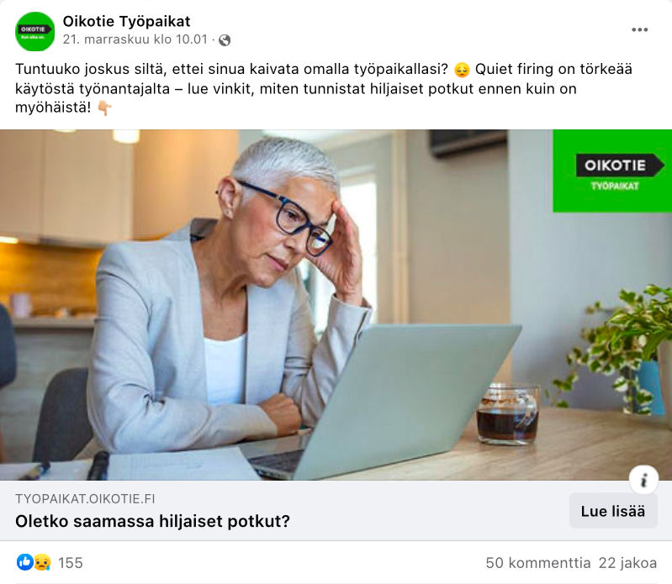Click the coffee cup in the preview image
The image size is (672, 584).
508,414
